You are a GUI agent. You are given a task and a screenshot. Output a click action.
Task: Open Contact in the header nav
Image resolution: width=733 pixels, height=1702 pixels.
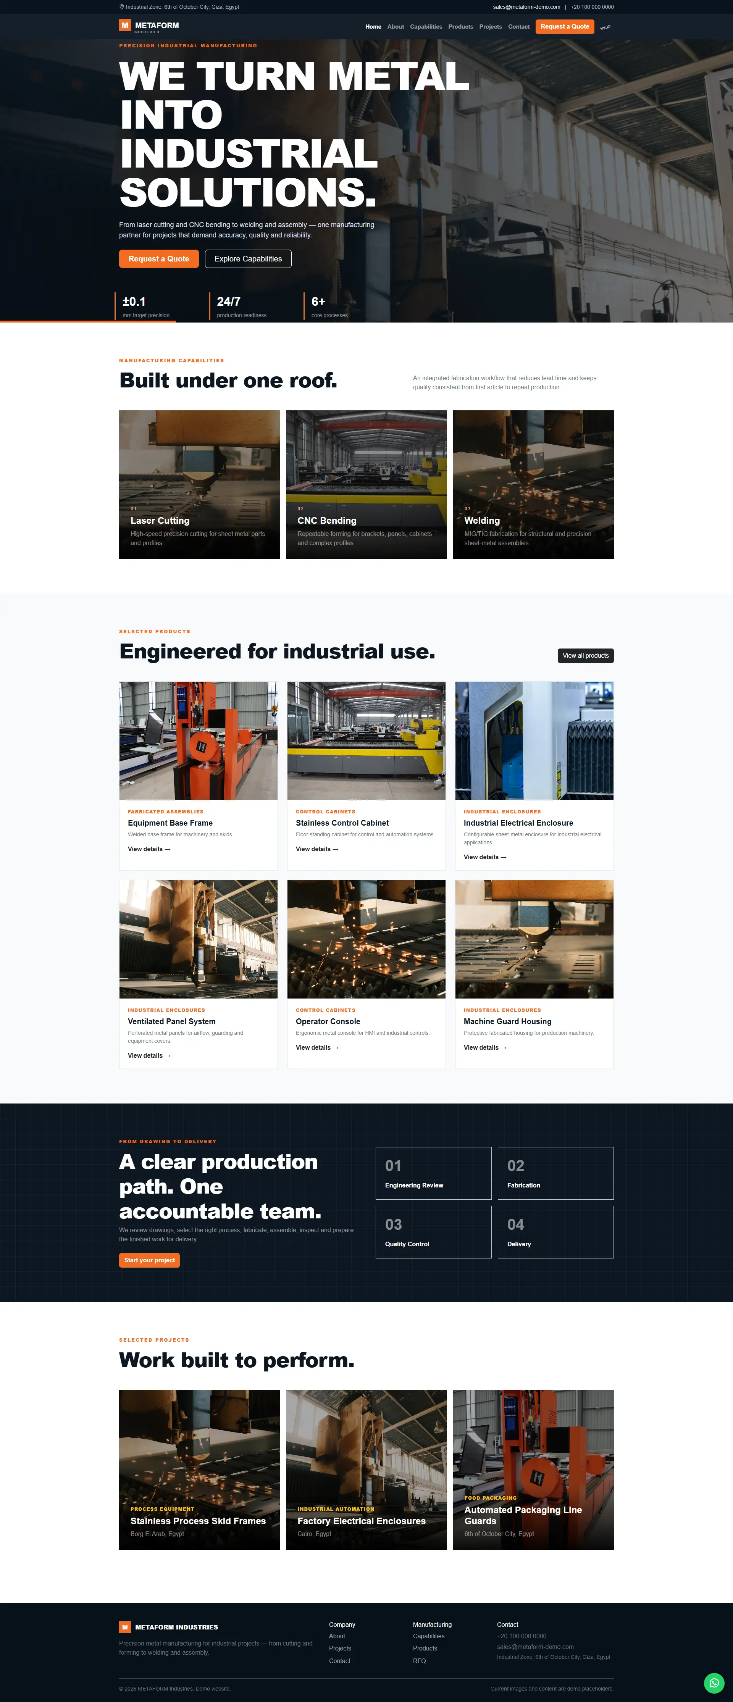coord(519,27)
